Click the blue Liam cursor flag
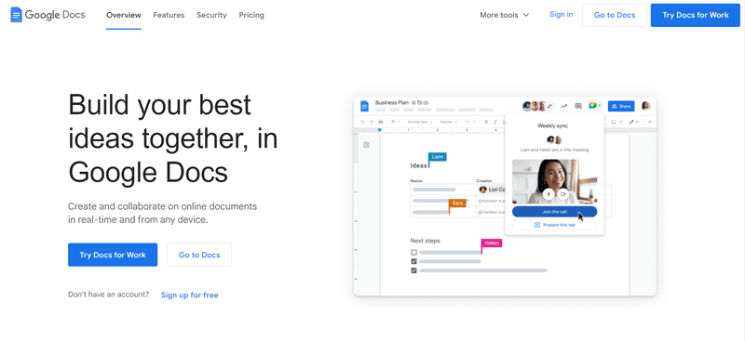Image resolution: width=745 pixels, height=341 pixels. tap(438, 156)
